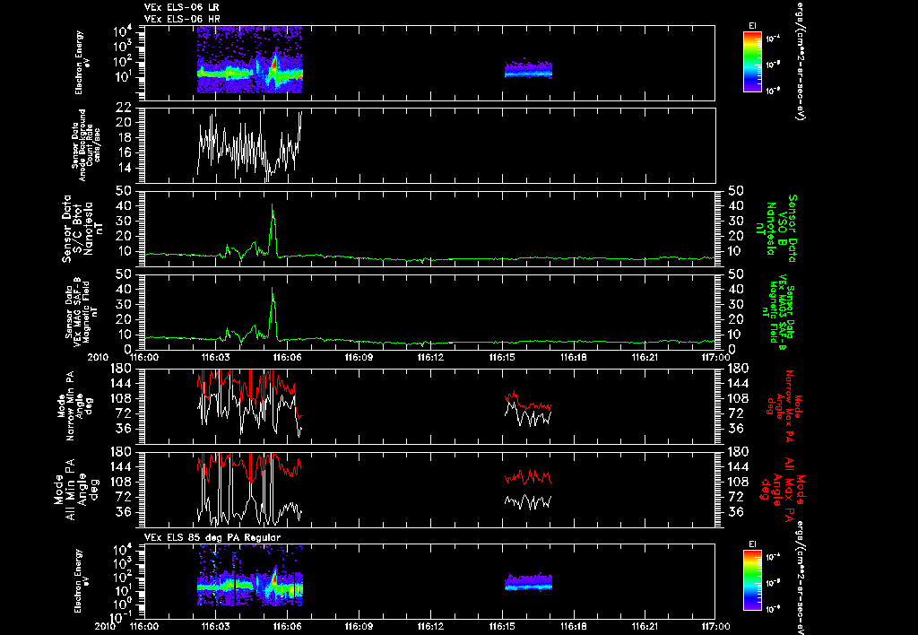Viewport: 918px width, 635px height.
Task: Click the '22' tick on the count rate axis
Action: [124, 108]
